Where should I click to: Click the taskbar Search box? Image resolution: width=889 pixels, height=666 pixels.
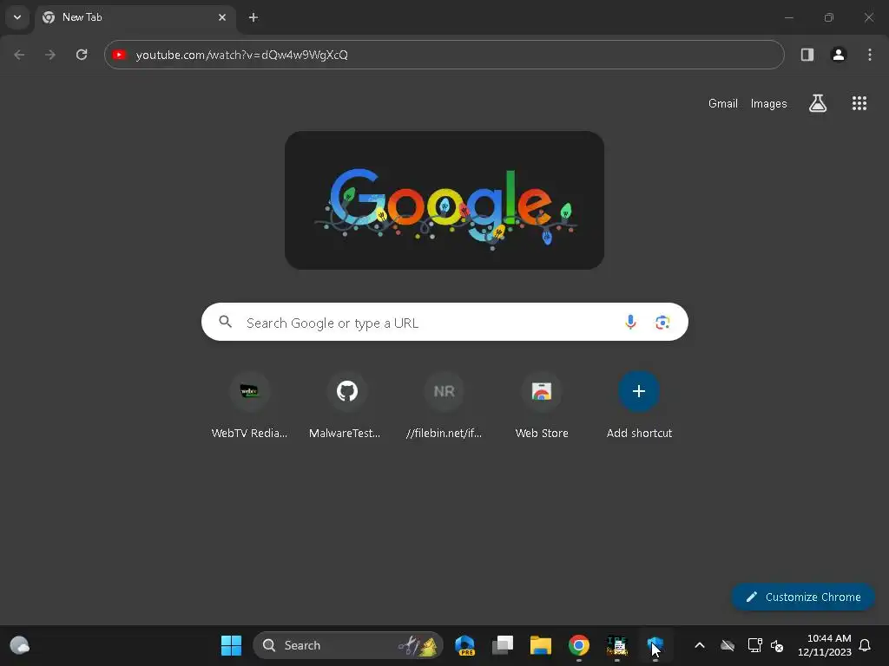click(x=347, y=645)
